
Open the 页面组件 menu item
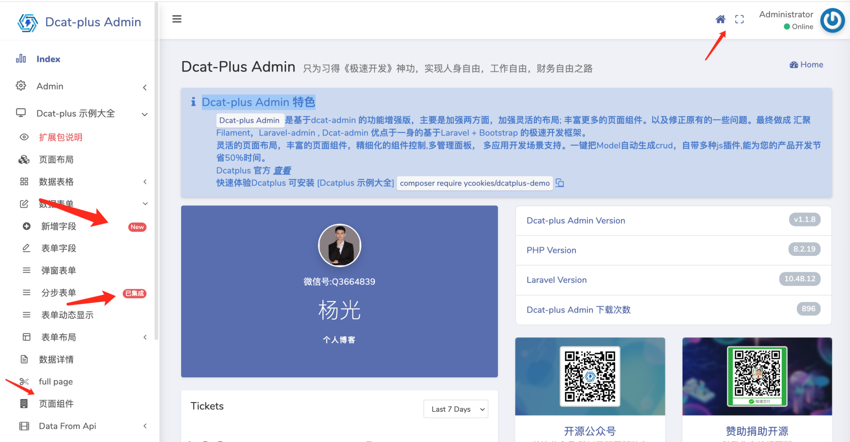[56, 404]
